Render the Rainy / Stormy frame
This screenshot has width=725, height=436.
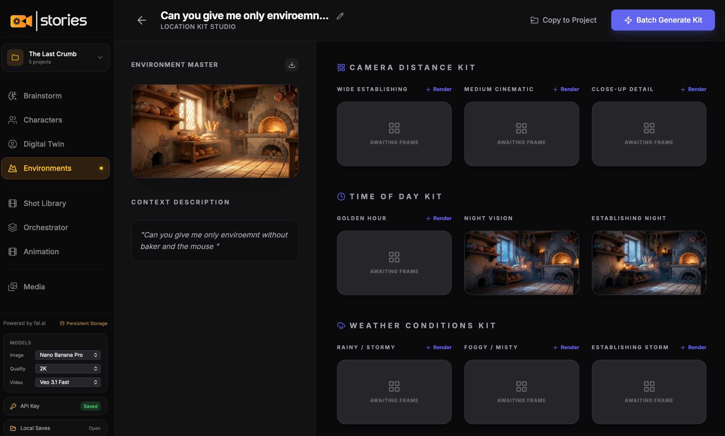pos(439,347)
